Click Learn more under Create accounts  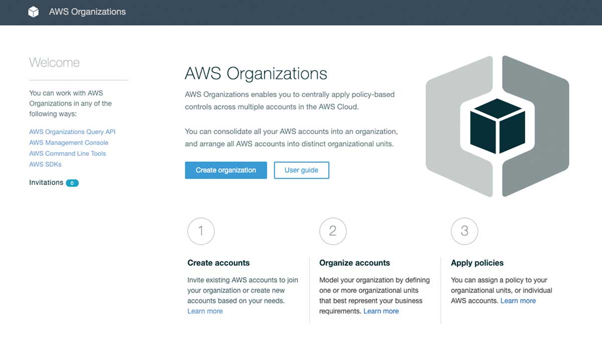(x=205, y=311)
